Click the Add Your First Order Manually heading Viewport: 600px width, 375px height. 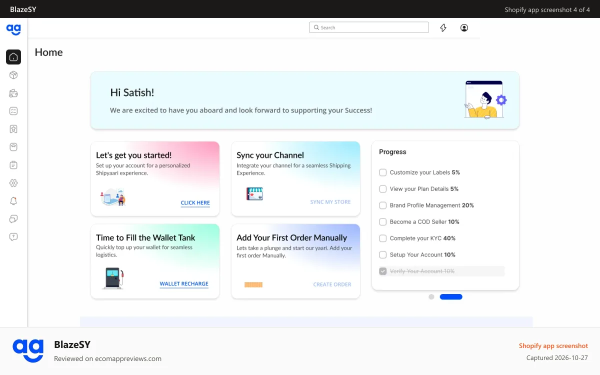292,237
